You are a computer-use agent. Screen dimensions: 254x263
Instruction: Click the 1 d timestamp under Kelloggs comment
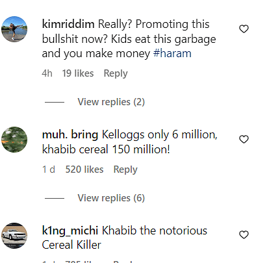click(x=49, y=169)
